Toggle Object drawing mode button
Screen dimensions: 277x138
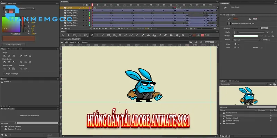pyautogui.click(x=229, y=23)
